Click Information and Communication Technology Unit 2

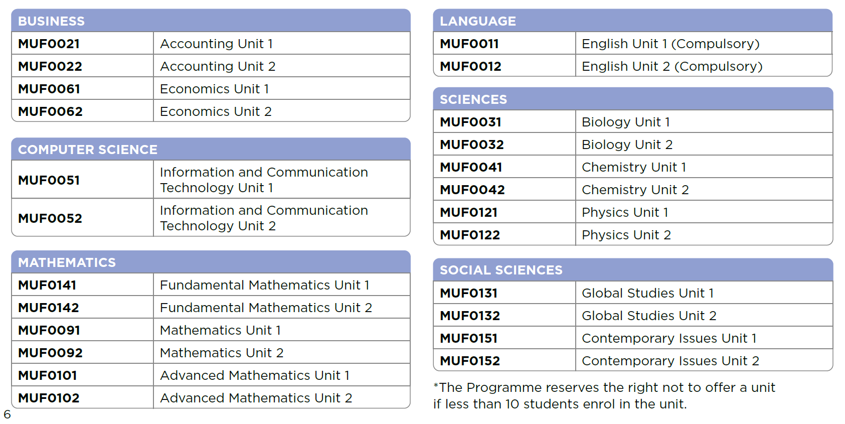click(263, 218)
